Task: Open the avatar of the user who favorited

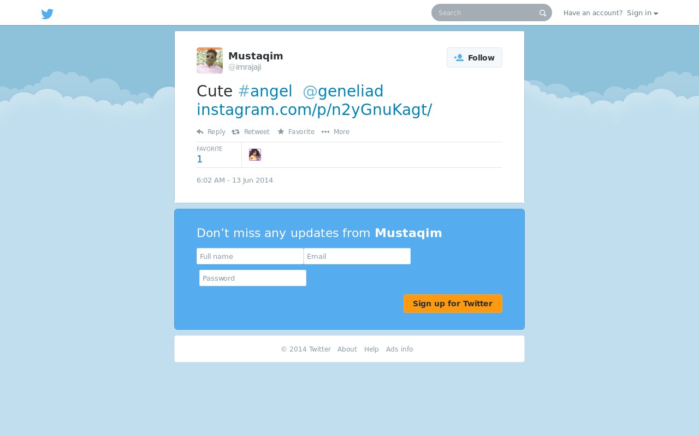Action: 255,155
